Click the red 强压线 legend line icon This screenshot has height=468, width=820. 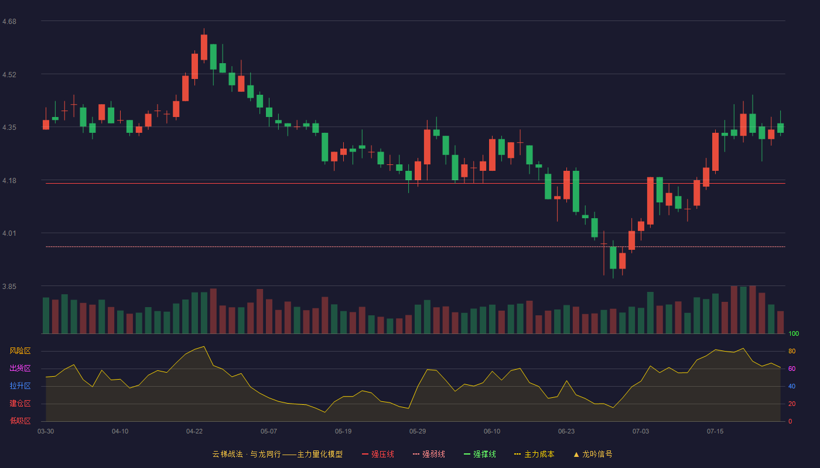365,454
